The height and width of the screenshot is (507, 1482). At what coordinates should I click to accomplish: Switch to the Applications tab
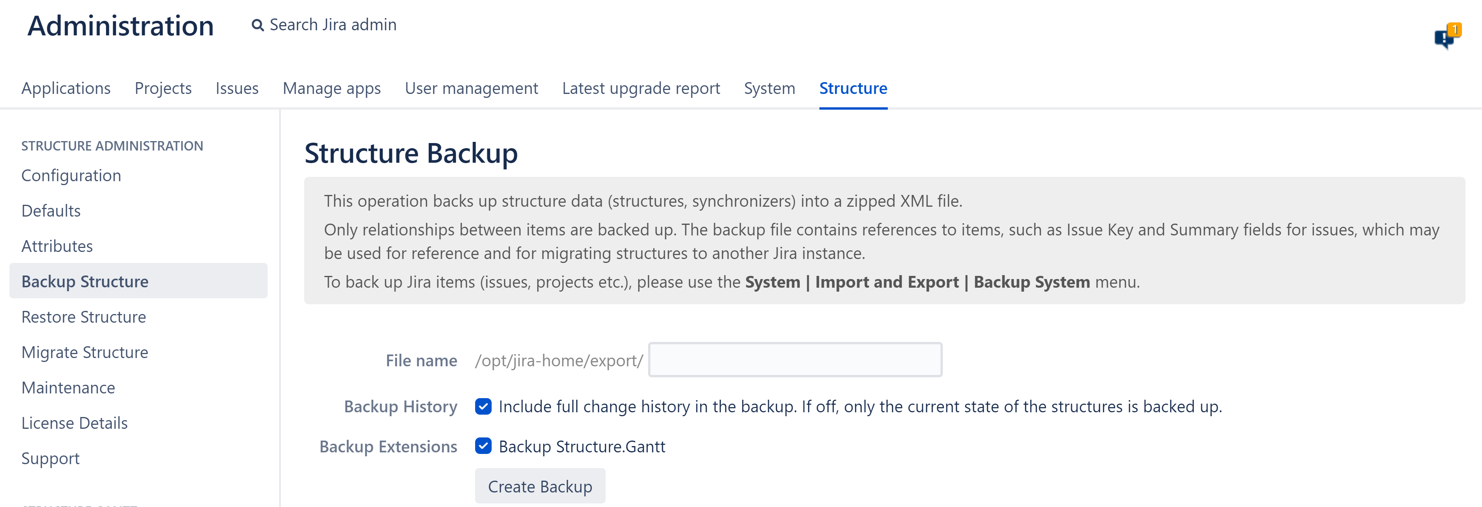66,88
